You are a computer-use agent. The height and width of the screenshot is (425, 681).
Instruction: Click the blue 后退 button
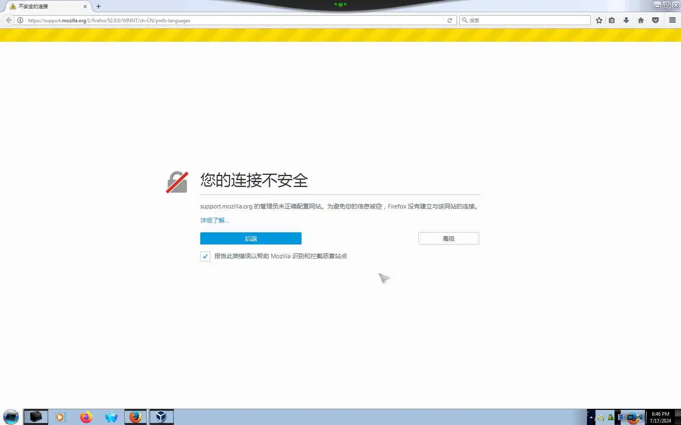251,238
